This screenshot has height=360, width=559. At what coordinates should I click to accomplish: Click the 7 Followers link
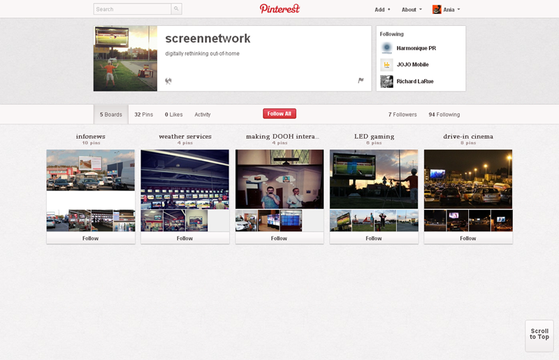[402, 114]
